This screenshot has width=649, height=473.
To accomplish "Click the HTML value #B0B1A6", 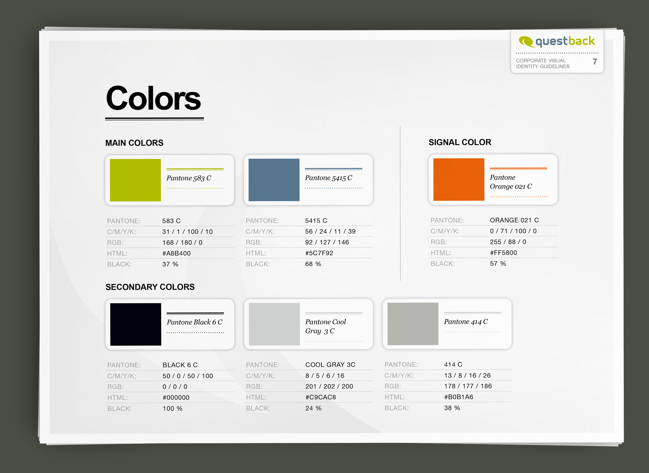I will (459, 397).
